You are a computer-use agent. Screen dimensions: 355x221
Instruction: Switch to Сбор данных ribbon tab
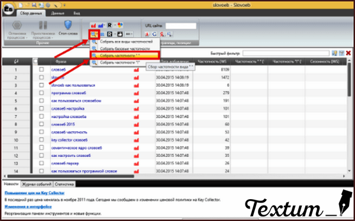[x=31, y=14]
